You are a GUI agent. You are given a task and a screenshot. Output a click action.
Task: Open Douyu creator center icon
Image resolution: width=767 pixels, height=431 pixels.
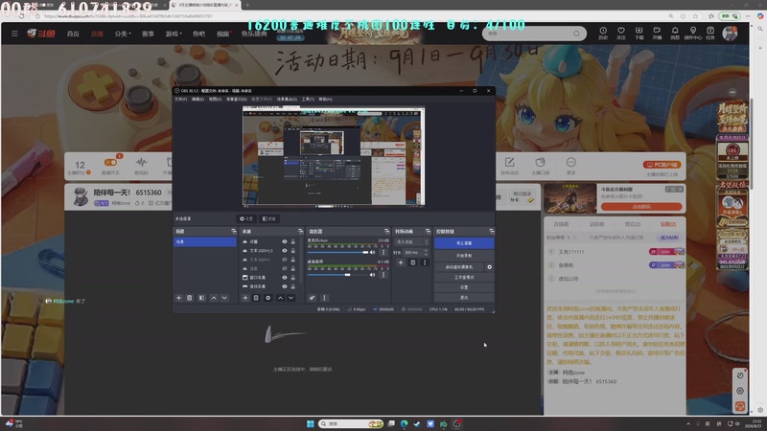(x=692, y=33)
